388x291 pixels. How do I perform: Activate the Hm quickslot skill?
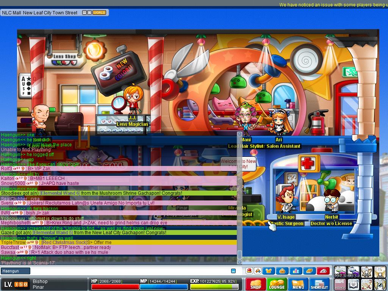(366, 272)
